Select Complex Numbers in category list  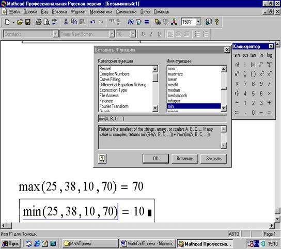tap(114, 74)
